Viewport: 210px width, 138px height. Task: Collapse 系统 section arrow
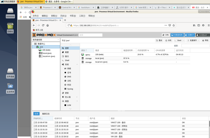pyautogui.click(x=77, y=64)
